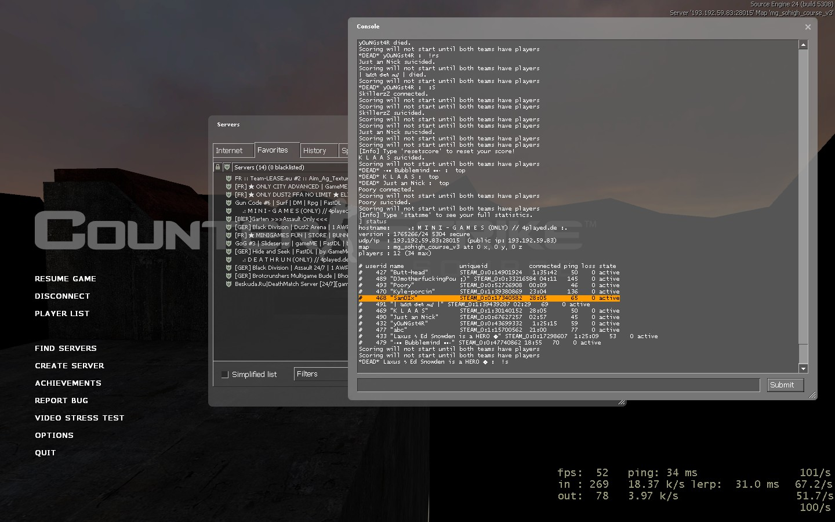Click shield icon of Black Division Dust2 Arena
Image resolution: width=835 pixels, height=522 pixels.
click(228, 227)
